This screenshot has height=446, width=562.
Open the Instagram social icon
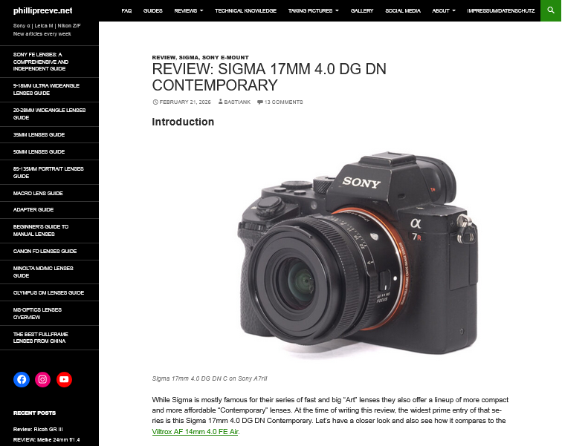pyautogui.click(x=42, y=379)
